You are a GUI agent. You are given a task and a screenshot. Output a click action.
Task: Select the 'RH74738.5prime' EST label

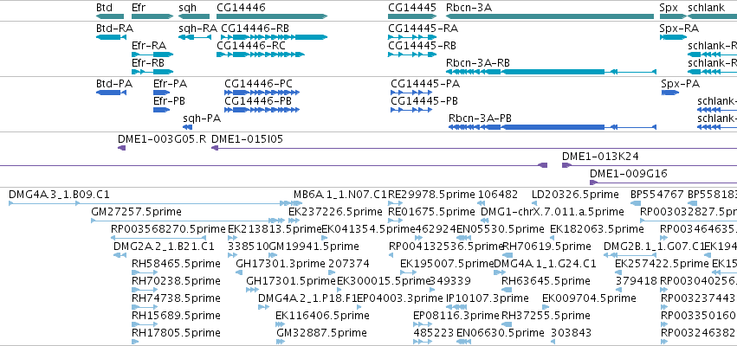[x=176, y=300]
